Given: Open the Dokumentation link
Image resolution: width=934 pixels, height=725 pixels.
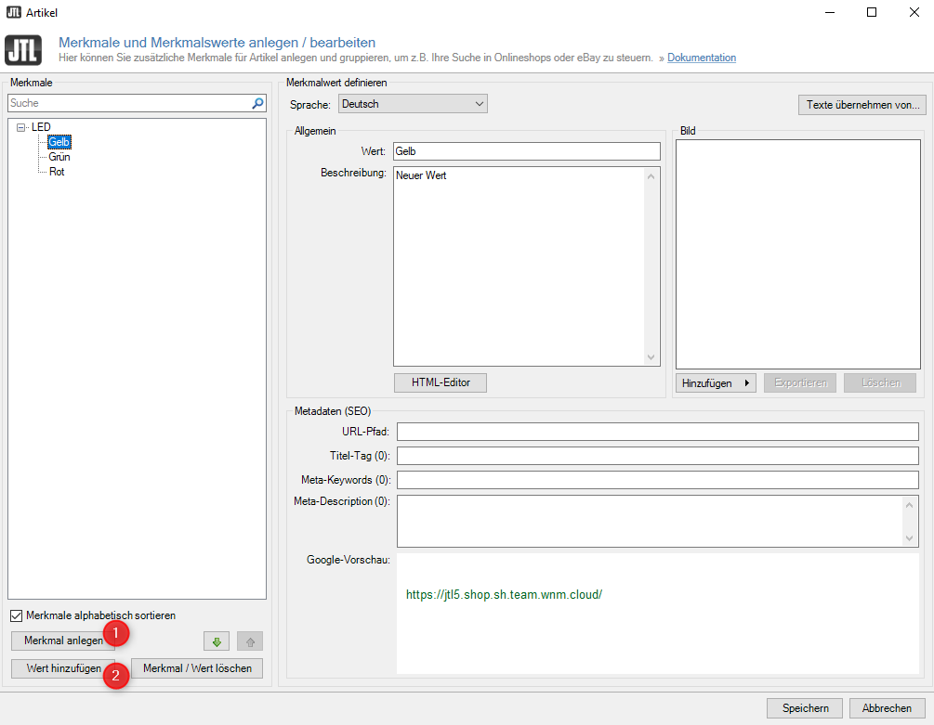Looking at the screenshot, I should click(x=701, y=58).
